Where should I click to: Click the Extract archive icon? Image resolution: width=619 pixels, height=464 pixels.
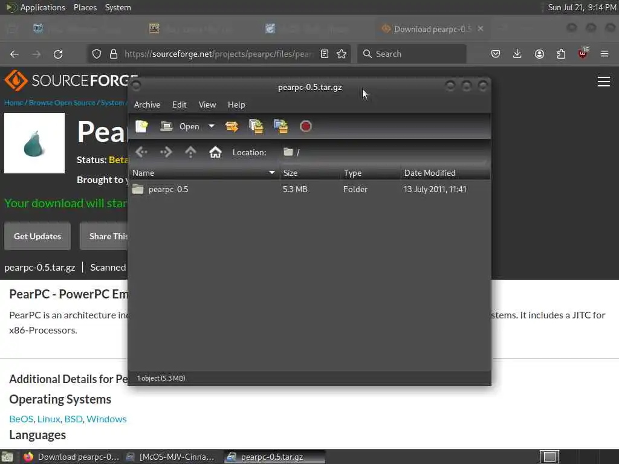coord(232,126)
